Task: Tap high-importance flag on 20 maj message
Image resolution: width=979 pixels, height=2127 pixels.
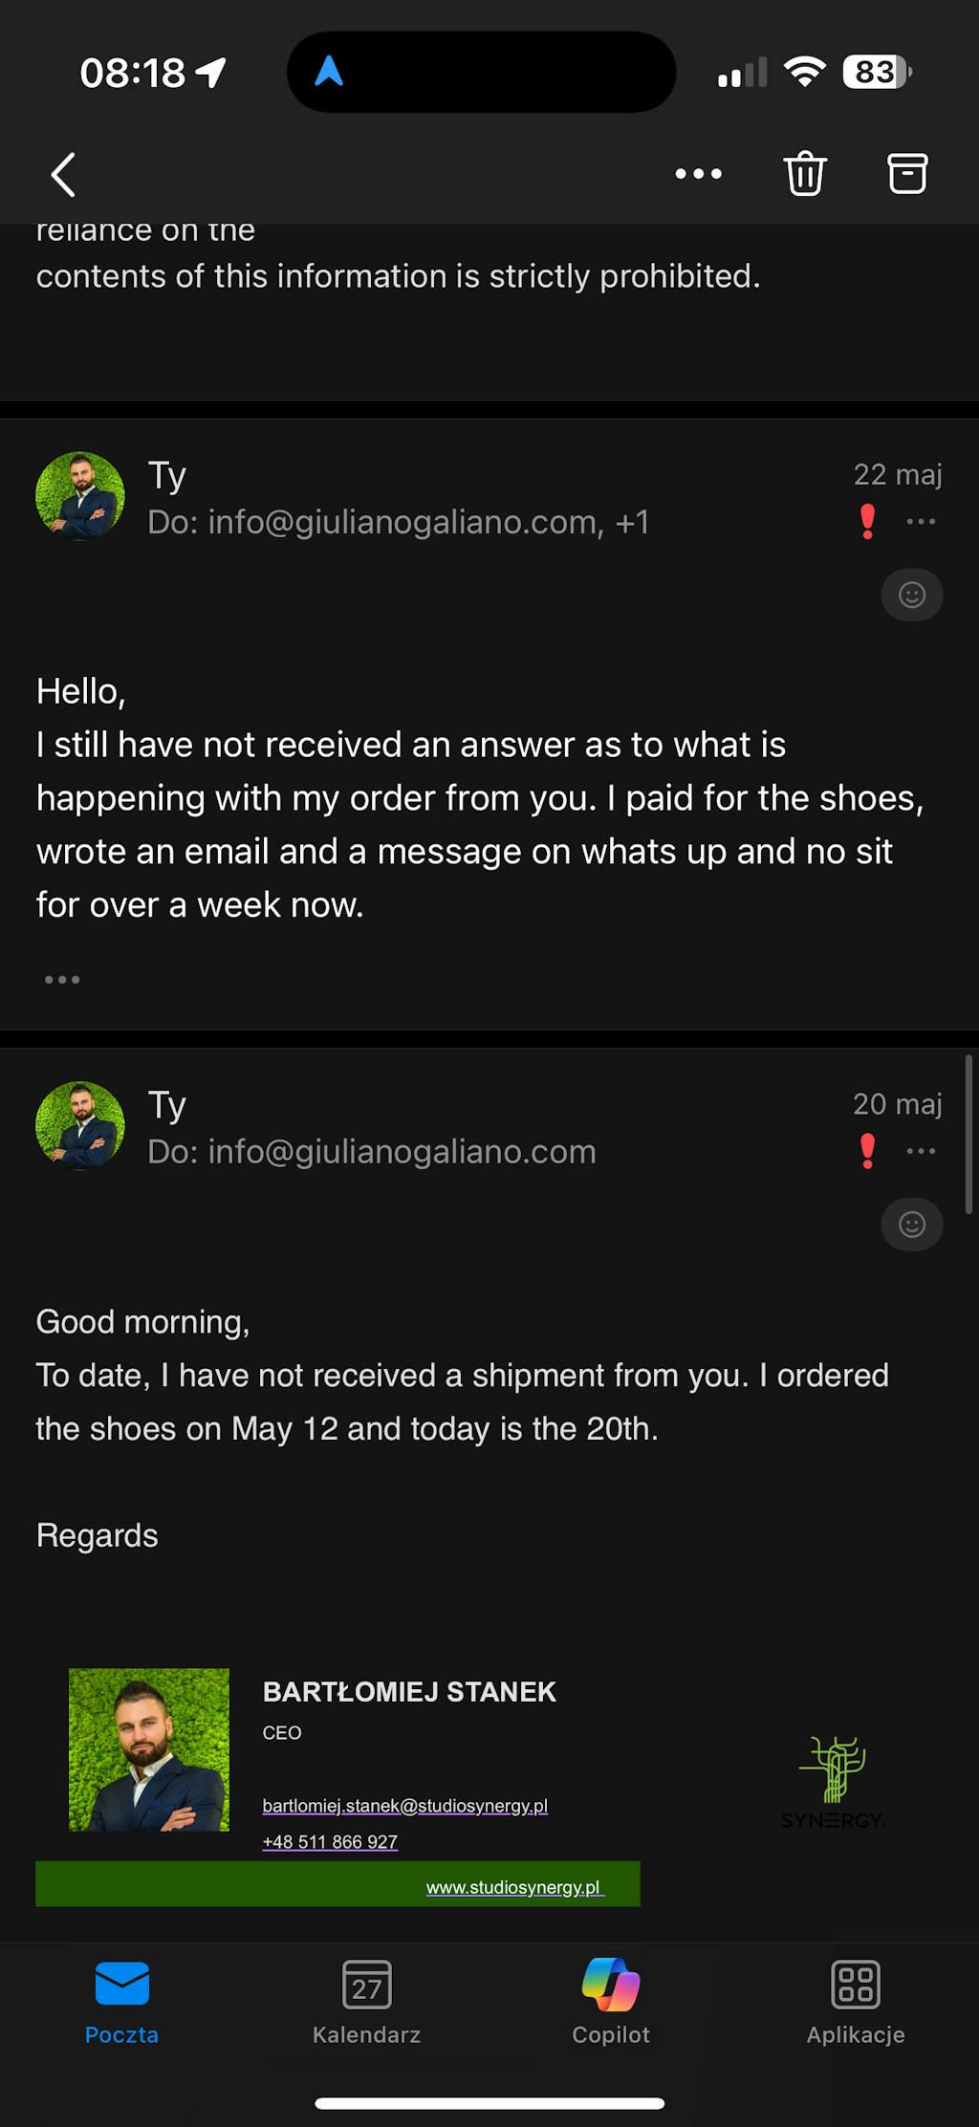Action: [x=868, y=1151]
